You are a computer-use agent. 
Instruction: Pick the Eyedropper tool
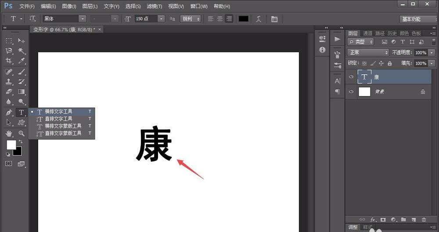(21, 61)
